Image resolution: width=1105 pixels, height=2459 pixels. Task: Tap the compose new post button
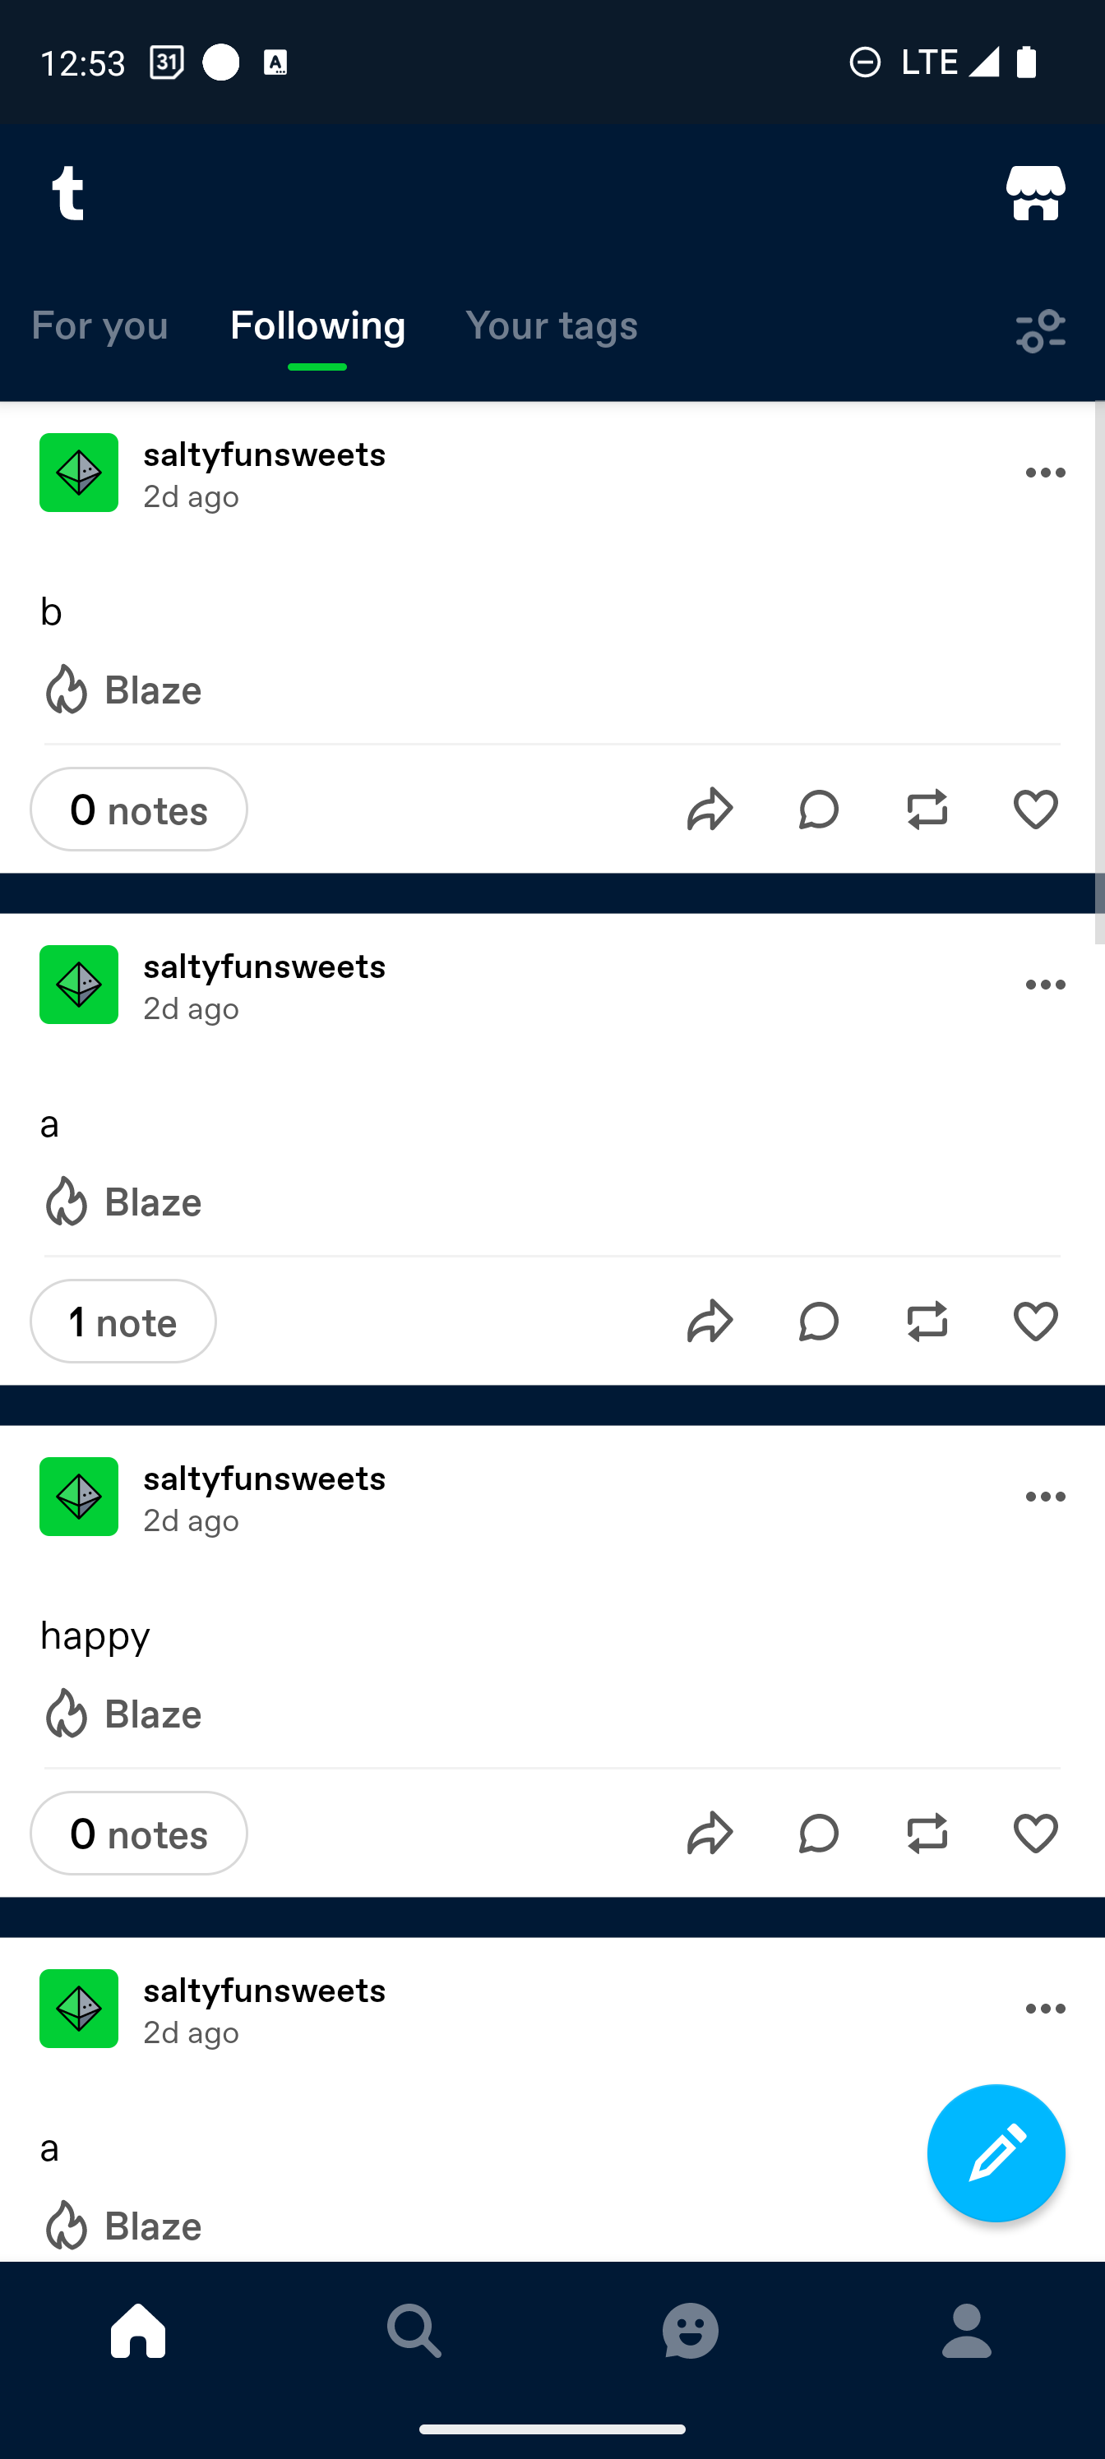(x=995, y=2152)
